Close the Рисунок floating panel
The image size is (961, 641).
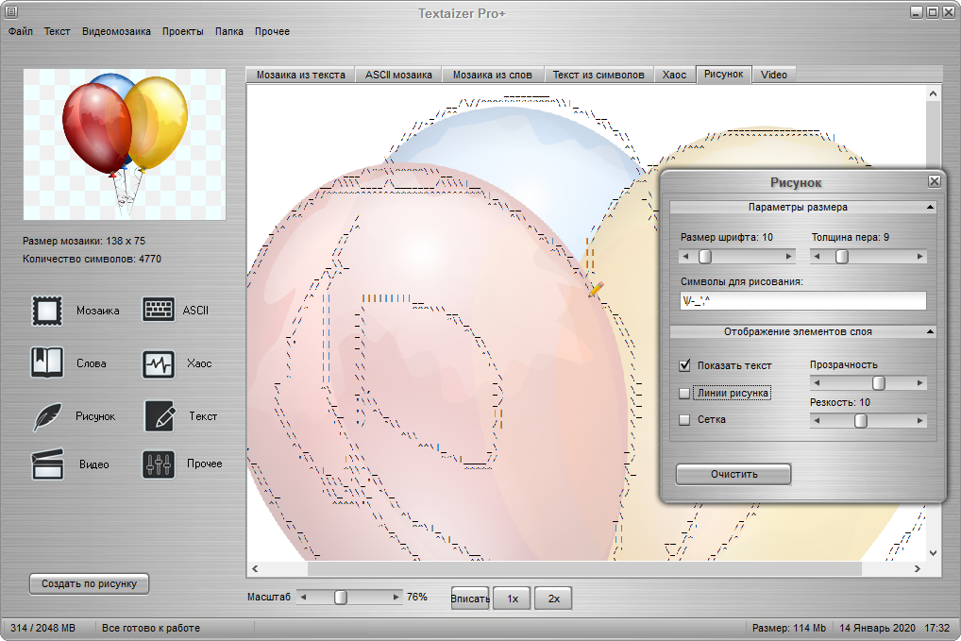[x=934, y=180]
